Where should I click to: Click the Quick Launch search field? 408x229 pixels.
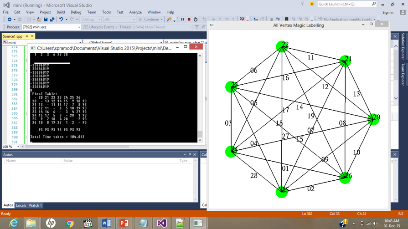point(347,4)
